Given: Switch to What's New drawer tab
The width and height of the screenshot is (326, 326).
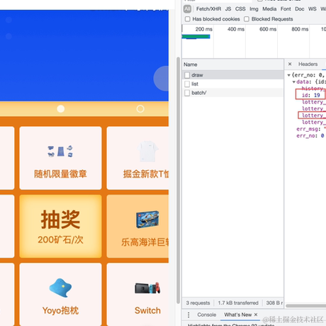Looking at the screenshot, I should point(238,315).
